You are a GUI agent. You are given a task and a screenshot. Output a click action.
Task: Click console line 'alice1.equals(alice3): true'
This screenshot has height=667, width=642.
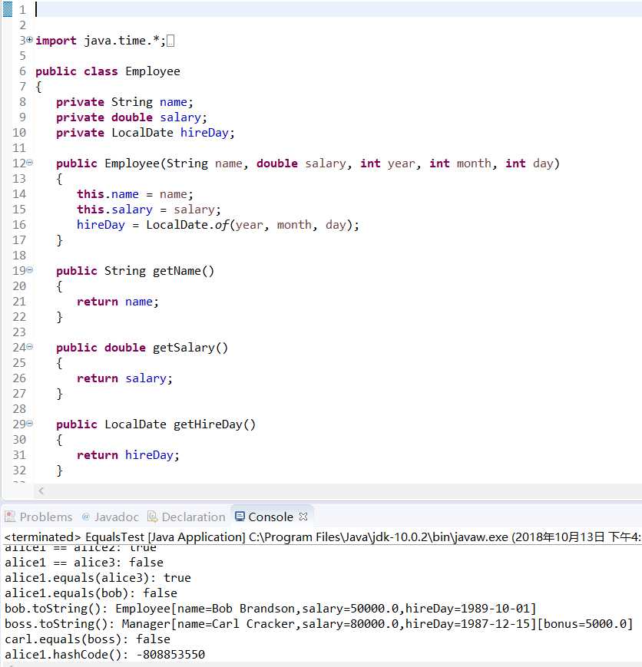tap(98, 578)
